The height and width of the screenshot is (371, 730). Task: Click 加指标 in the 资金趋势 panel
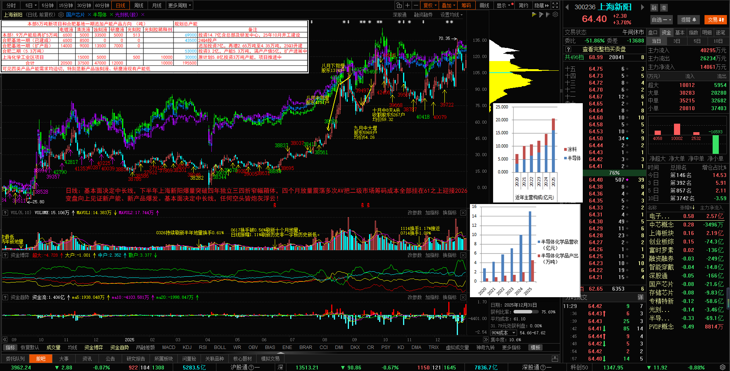(x=432, y=297)
